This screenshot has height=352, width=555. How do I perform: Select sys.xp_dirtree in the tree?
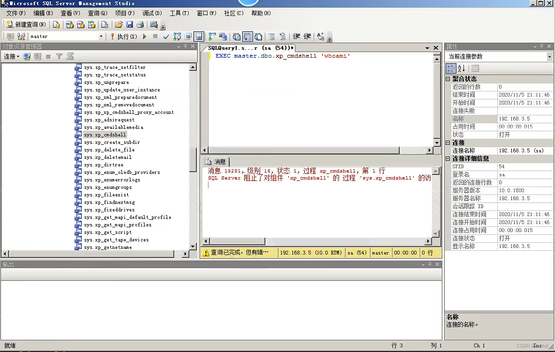pyautogui.click(x=104, y=165)
